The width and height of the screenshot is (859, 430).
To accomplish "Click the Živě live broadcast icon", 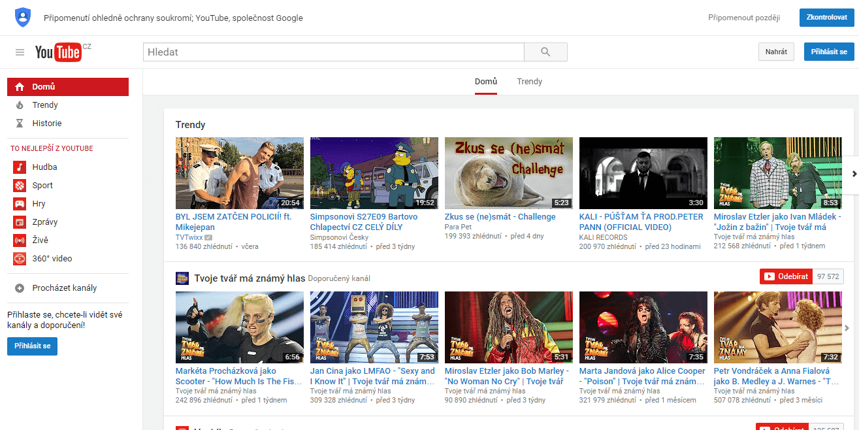I will click(x=20, y=240).
